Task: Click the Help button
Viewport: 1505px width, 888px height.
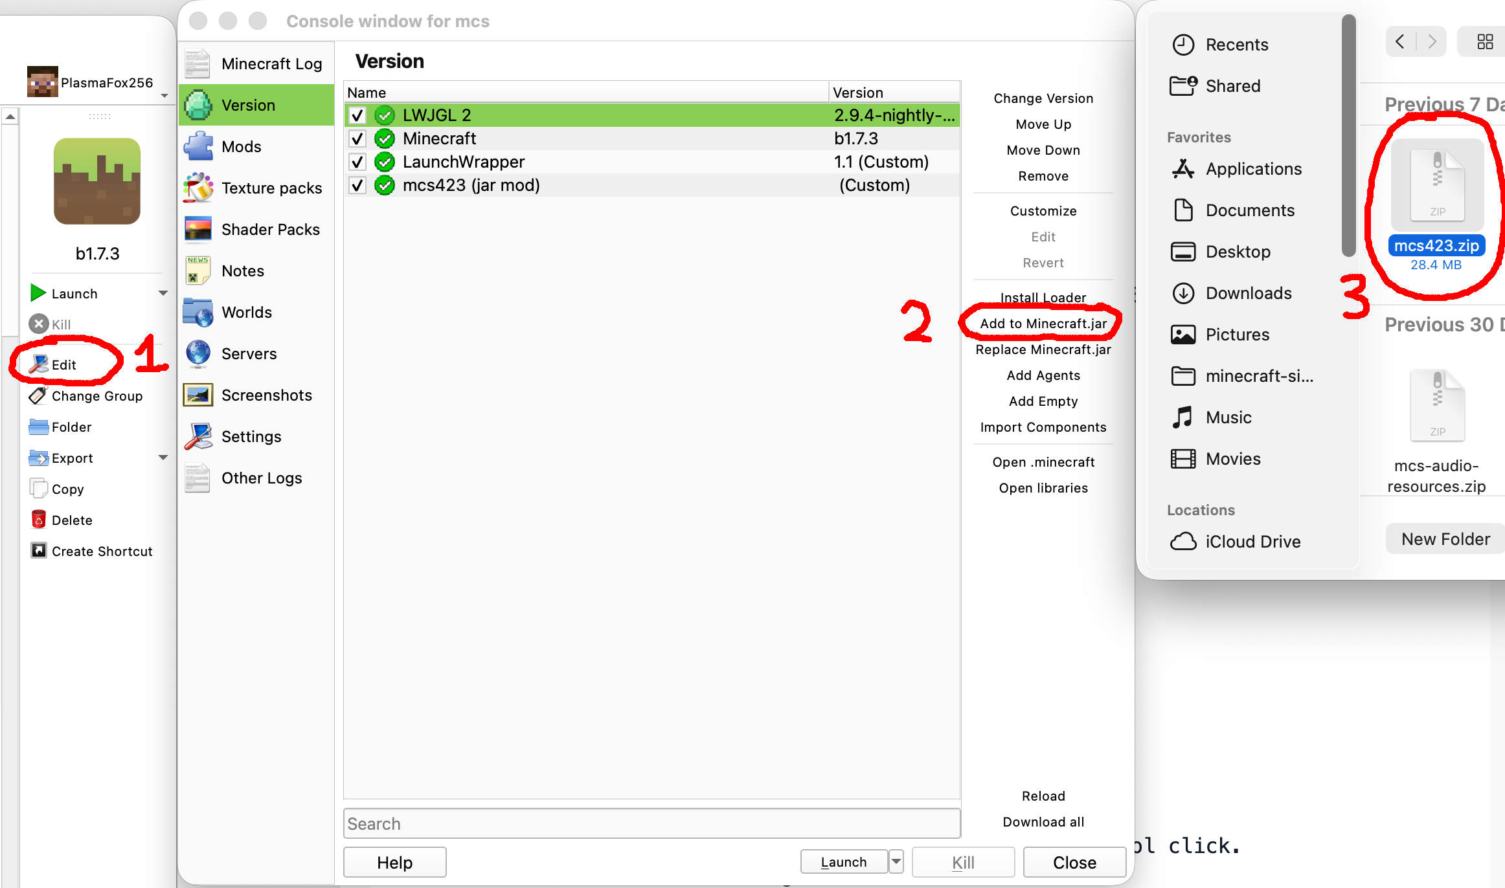Action: [394, 862]
